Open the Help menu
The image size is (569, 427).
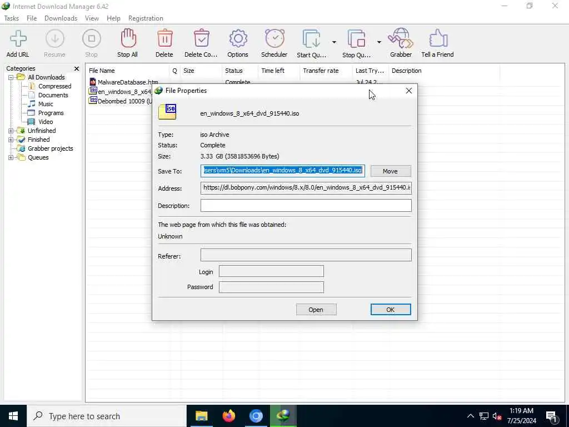113,18
